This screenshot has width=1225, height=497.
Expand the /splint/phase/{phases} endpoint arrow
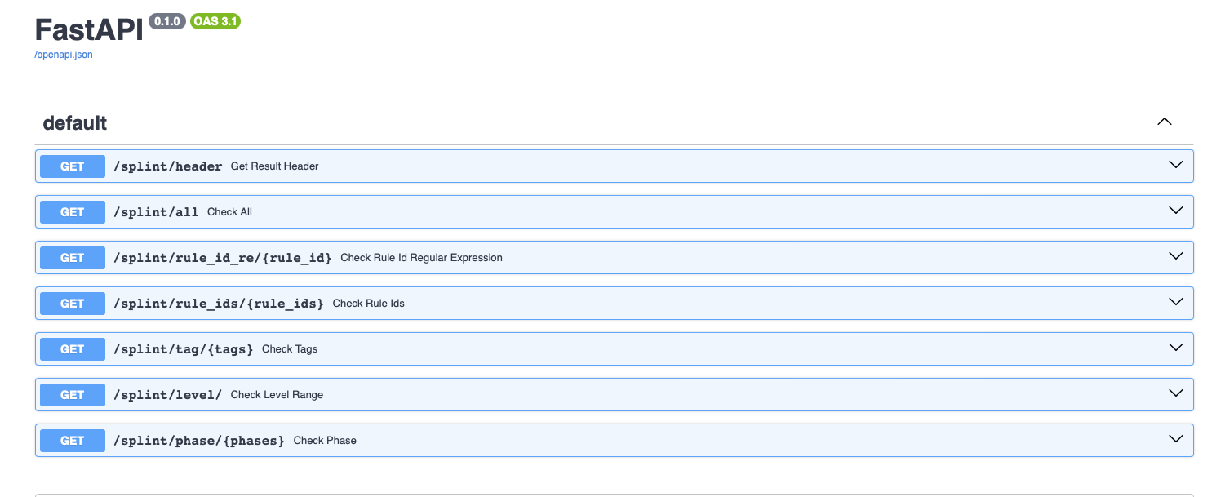click(1176, 438)
